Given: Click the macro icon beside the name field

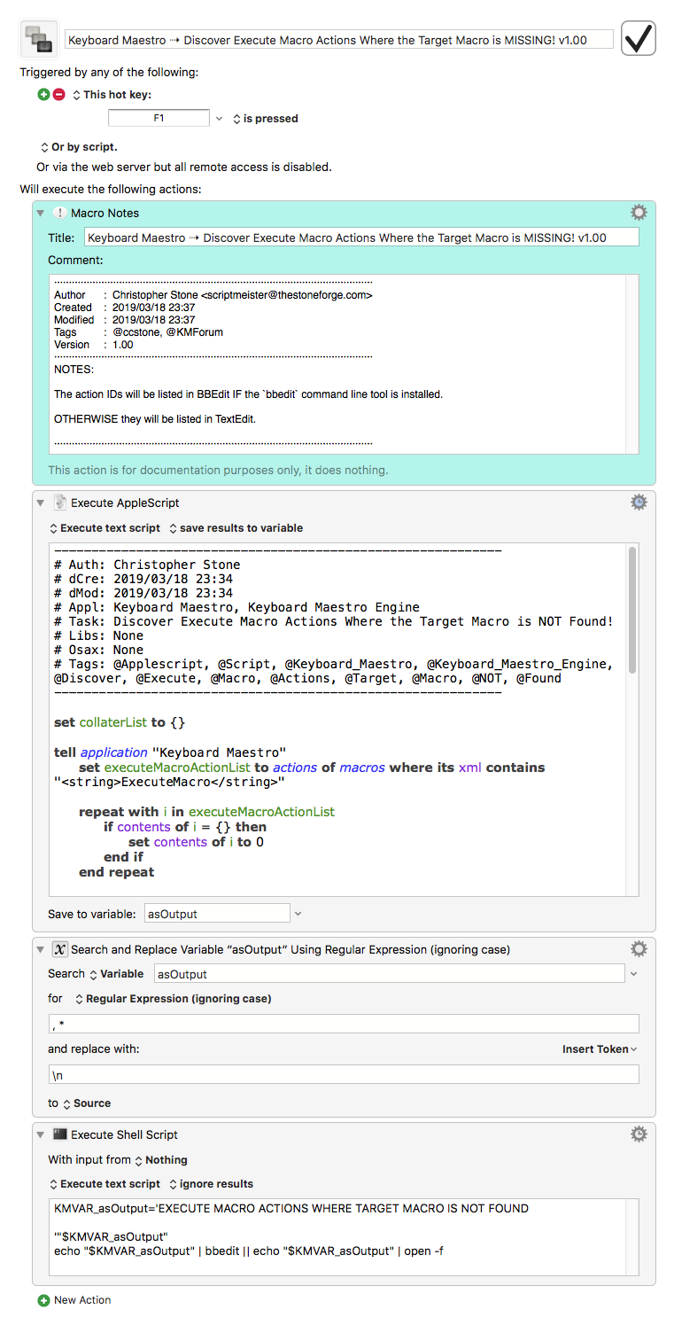Looking at the screenshot, I should 39,39.
